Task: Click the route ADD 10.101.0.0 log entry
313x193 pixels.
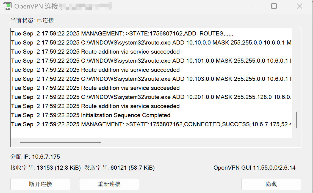Action: pos(151,61)
